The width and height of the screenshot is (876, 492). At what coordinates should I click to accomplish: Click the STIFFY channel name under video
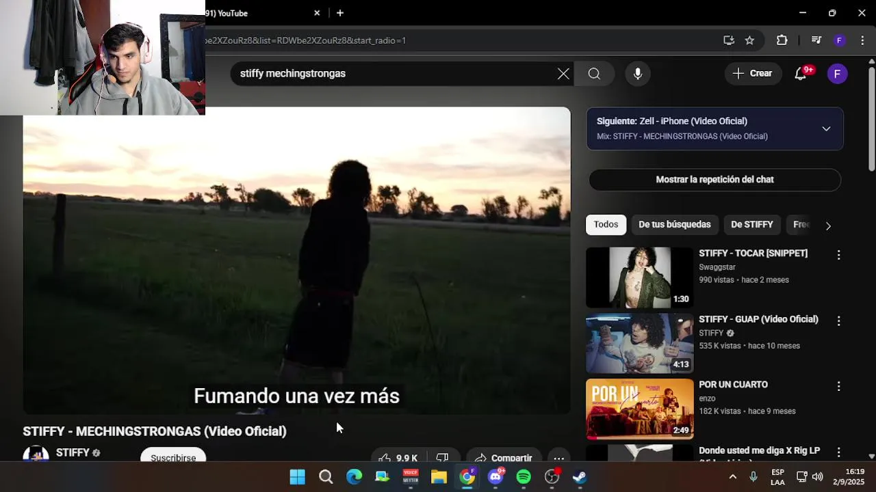click(73, 452)
